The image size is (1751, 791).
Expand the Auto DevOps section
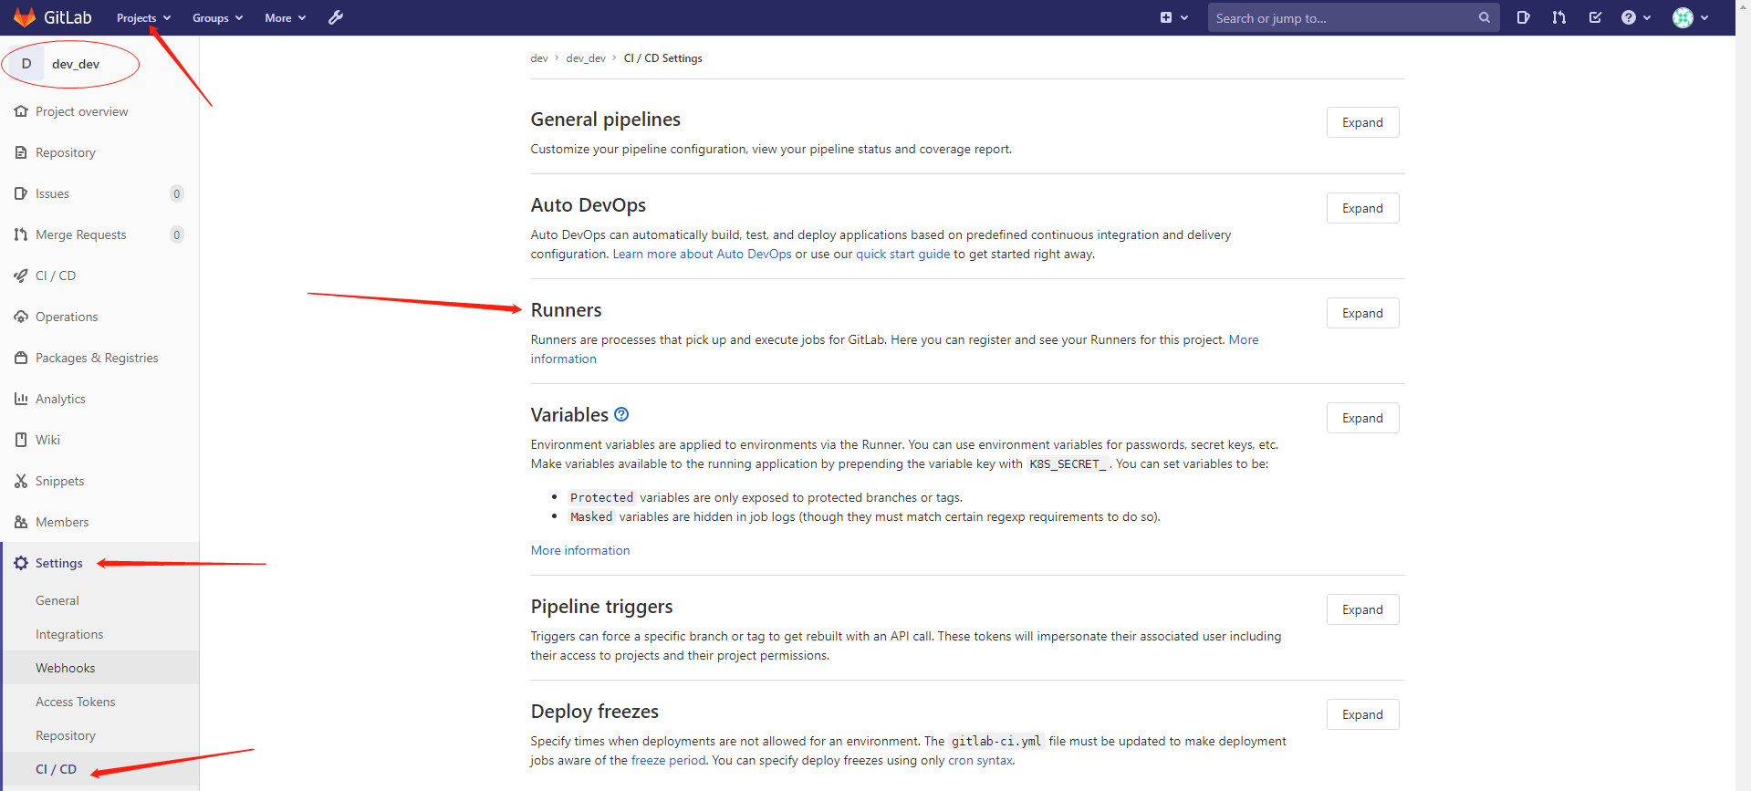[1362, 208]
